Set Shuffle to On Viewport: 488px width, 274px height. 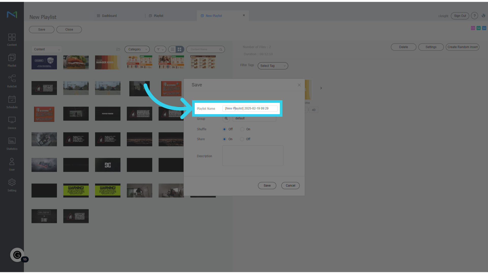pyautogui.click(x=242, y=129)
